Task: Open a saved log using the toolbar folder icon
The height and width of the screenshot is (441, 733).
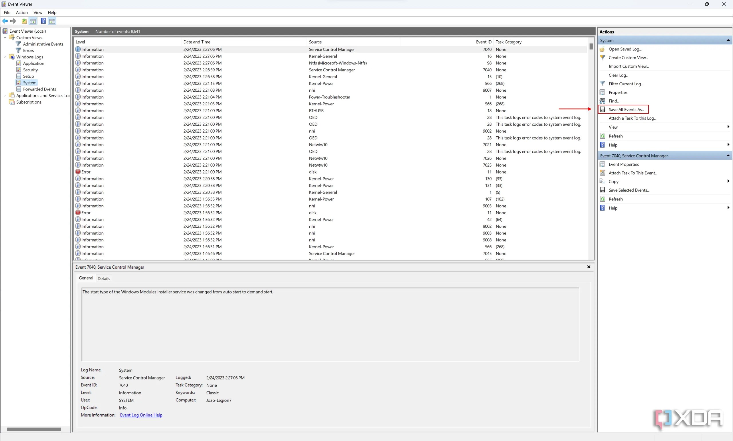Action: [x=24, y=21]
